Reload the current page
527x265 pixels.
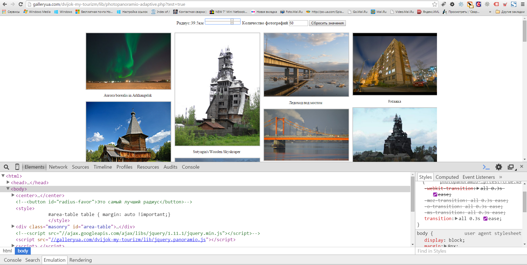(21, 4)
